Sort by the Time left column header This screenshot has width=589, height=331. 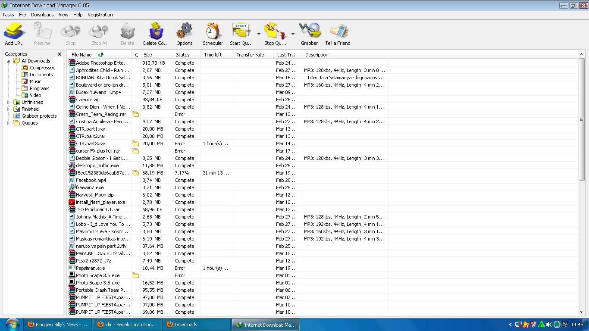(216, 55)
